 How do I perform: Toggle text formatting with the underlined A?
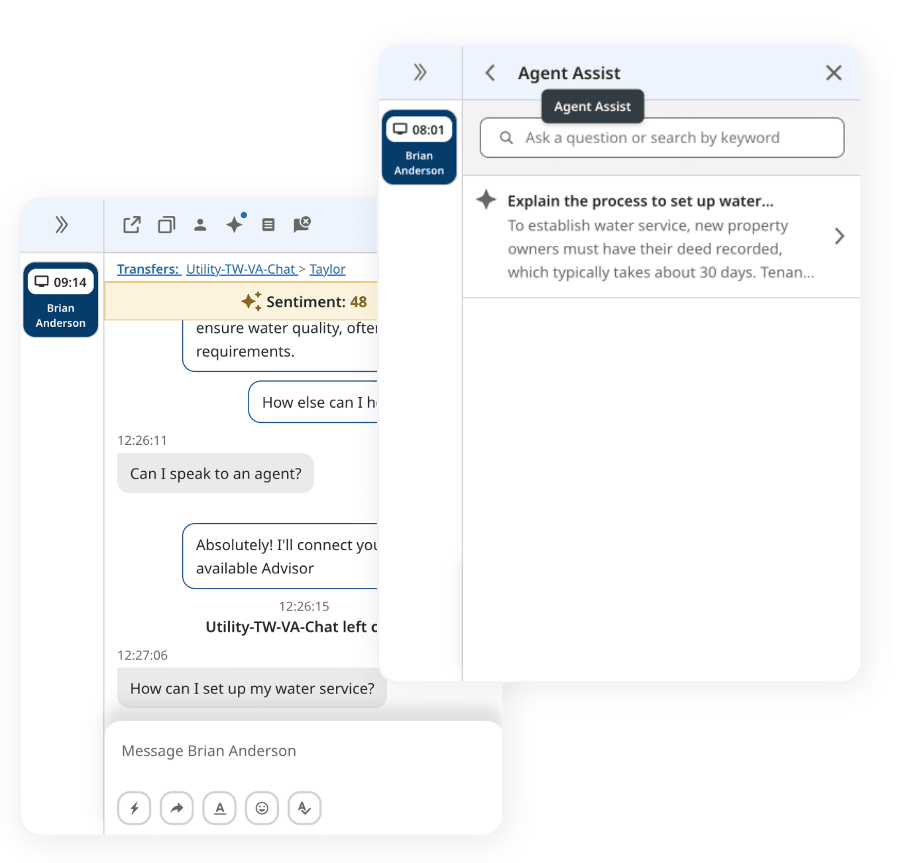click(x=219, y=808)
